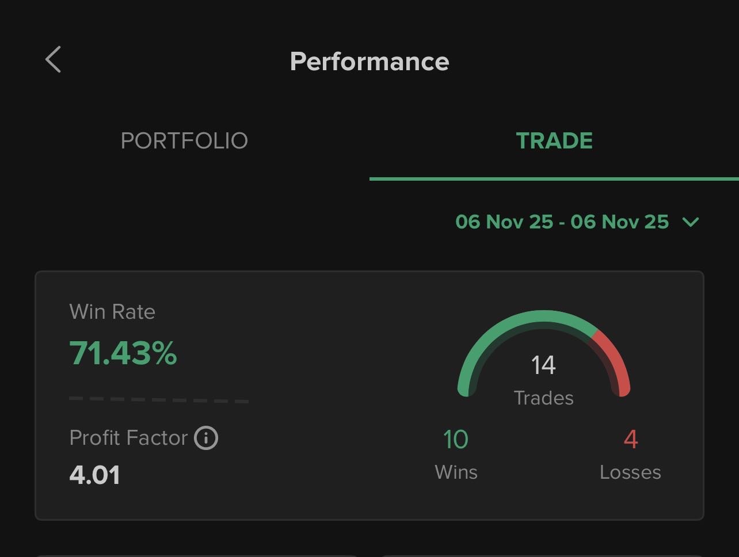Expand the date range chevron
This screenshot has height=557, width=739.
click(x=690, y=222)
